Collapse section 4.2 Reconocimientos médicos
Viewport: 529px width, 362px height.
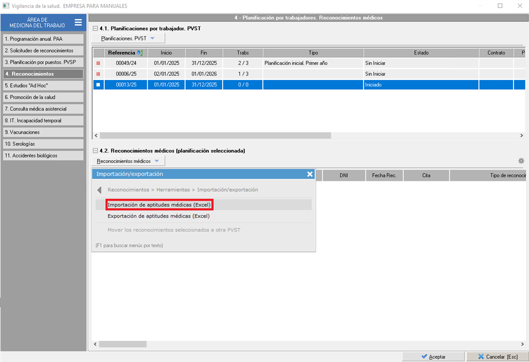coord(95,151)
